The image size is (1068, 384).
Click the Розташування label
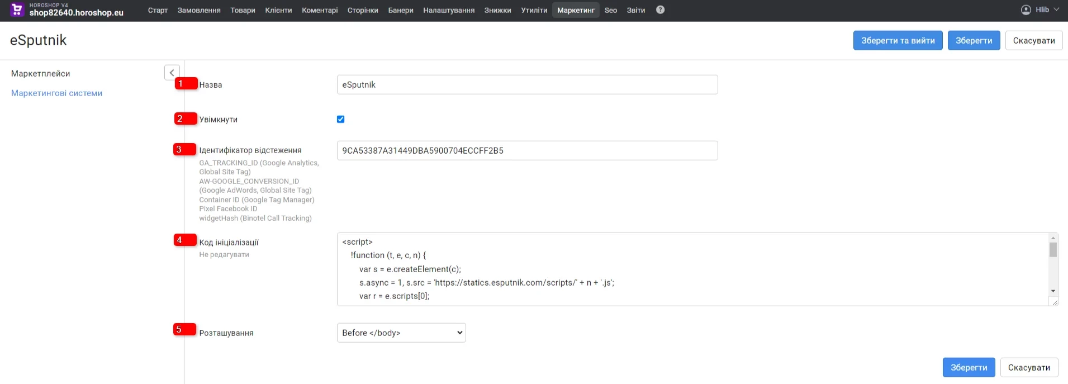click(226, 333)
